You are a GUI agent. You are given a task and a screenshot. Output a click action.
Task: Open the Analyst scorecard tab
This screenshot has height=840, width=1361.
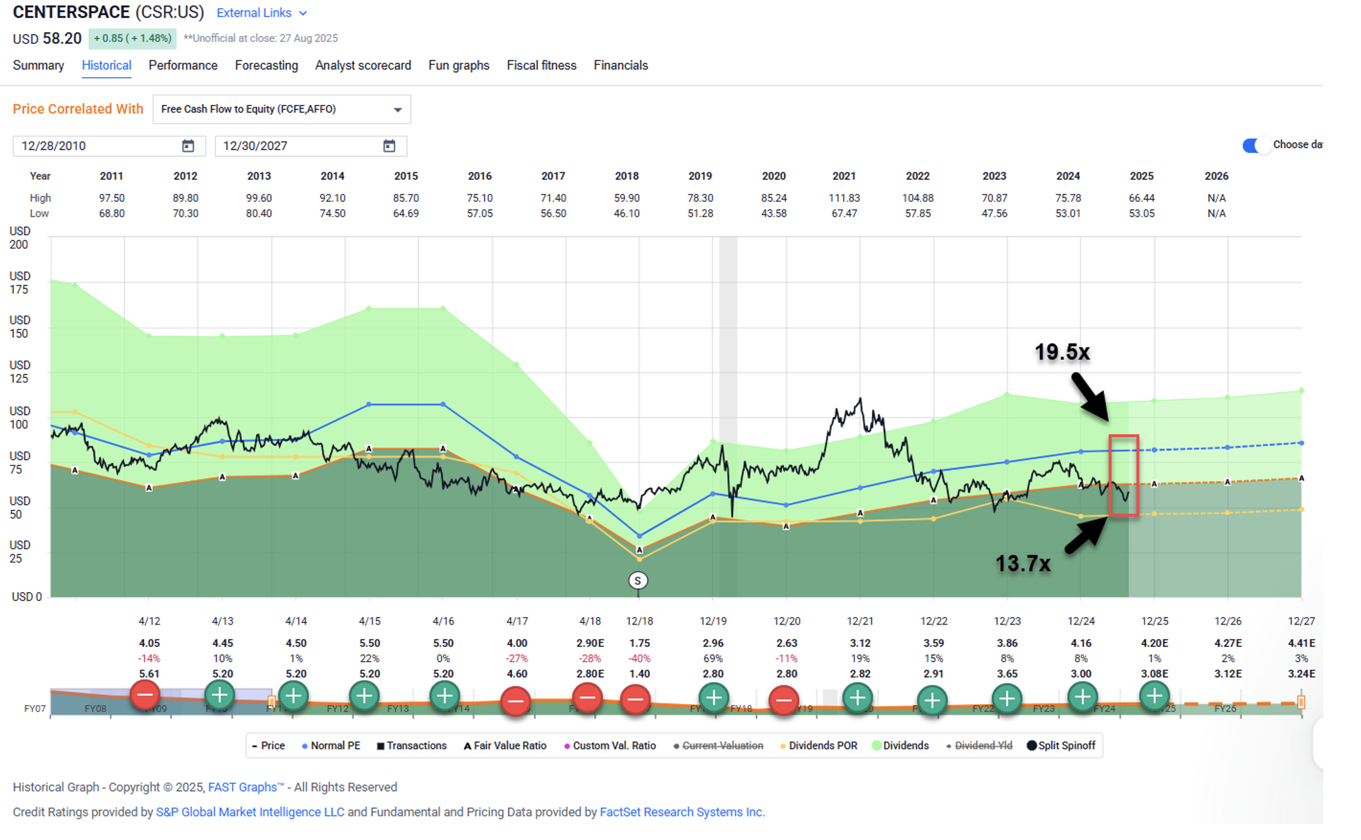pos(363,65)
